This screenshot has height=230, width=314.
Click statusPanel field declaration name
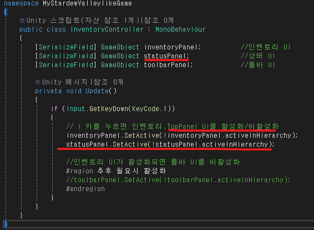[x=164, y=56]
